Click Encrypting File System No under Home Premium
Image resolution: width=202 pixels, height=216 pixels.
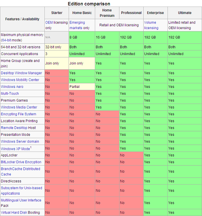[107, 114]
